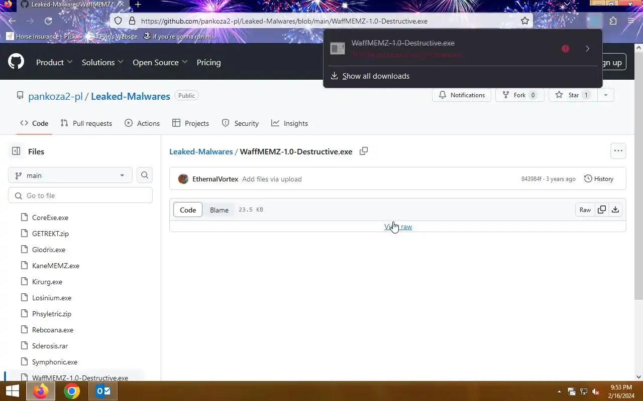
Task: Copy raw file contents icon
Action: pos(602,210)
